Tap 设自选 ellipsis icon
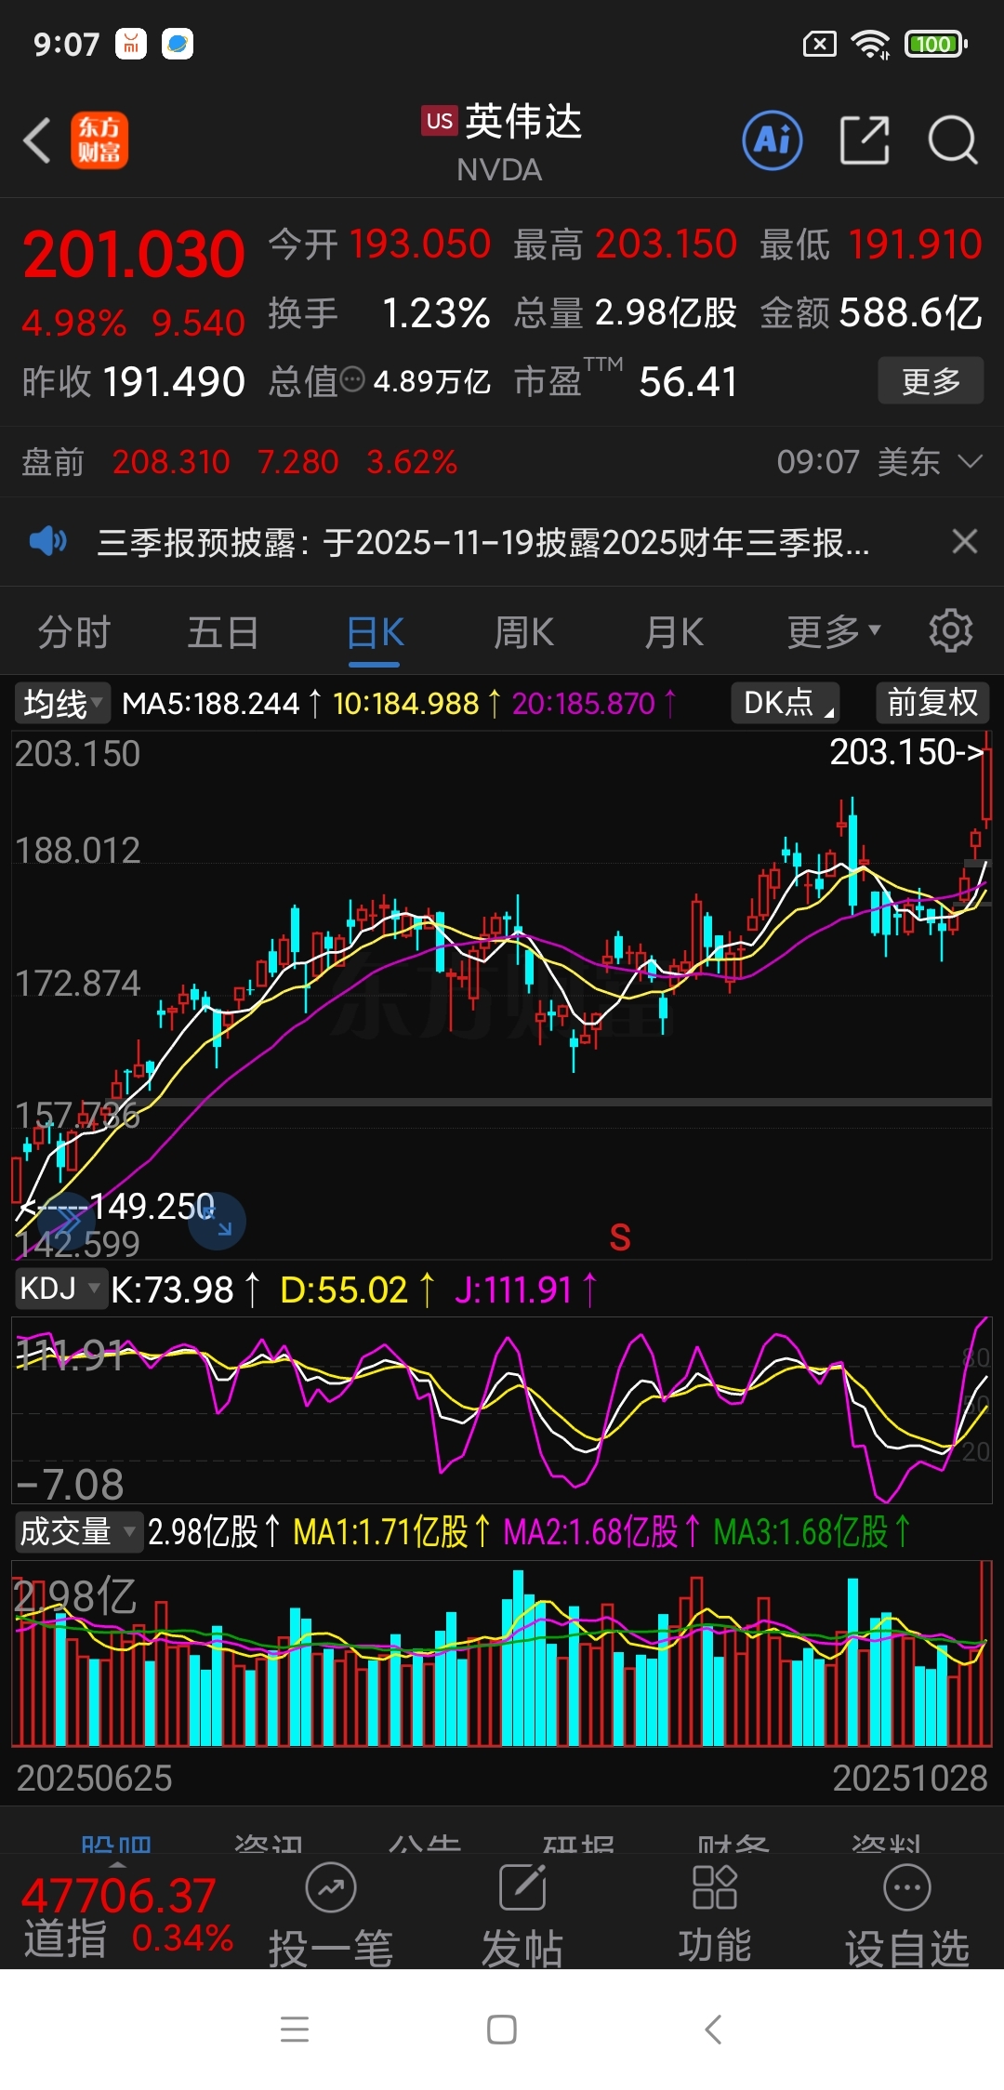This screenshot has width=1004, height=2090. point(907,1888)
